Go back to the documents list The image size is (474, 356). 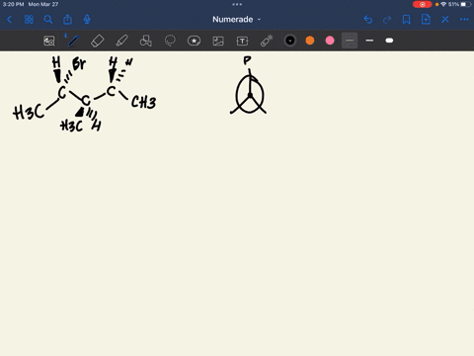point(9,20)
